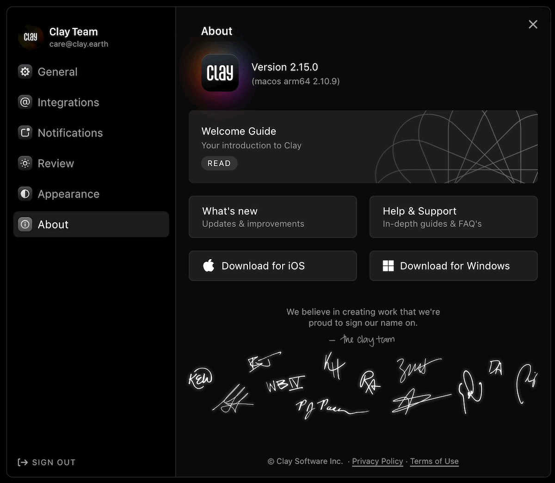
Task: Click the Clay app logo beside version
Action: point(220,73)
